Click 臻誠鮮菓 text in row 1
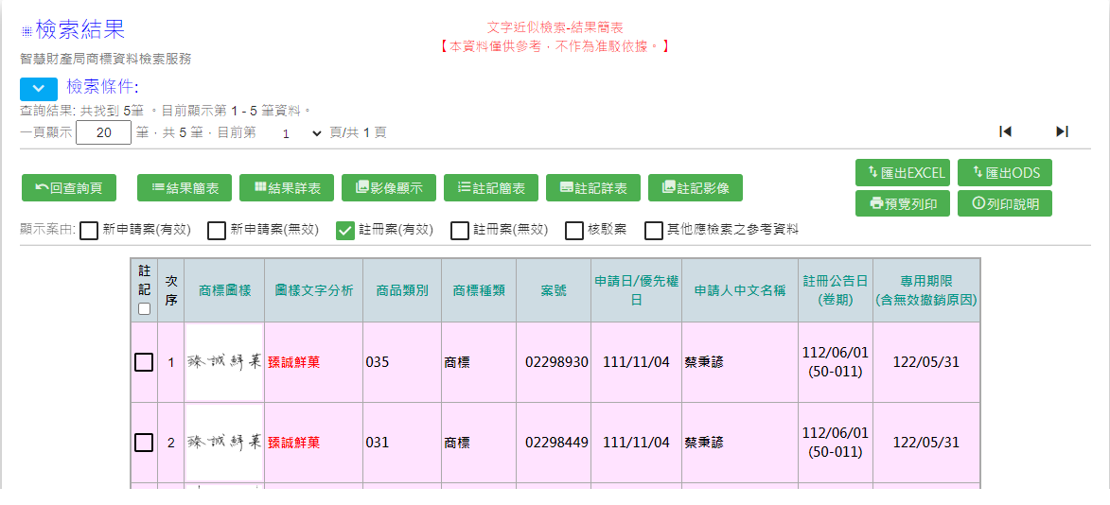The image size is (1110, 505). pyautogui.click(x=293, y=362)
